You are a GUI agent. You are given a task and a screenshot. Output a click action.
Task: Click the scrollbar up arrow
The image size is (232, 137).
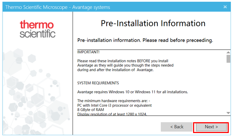point(228,52)
